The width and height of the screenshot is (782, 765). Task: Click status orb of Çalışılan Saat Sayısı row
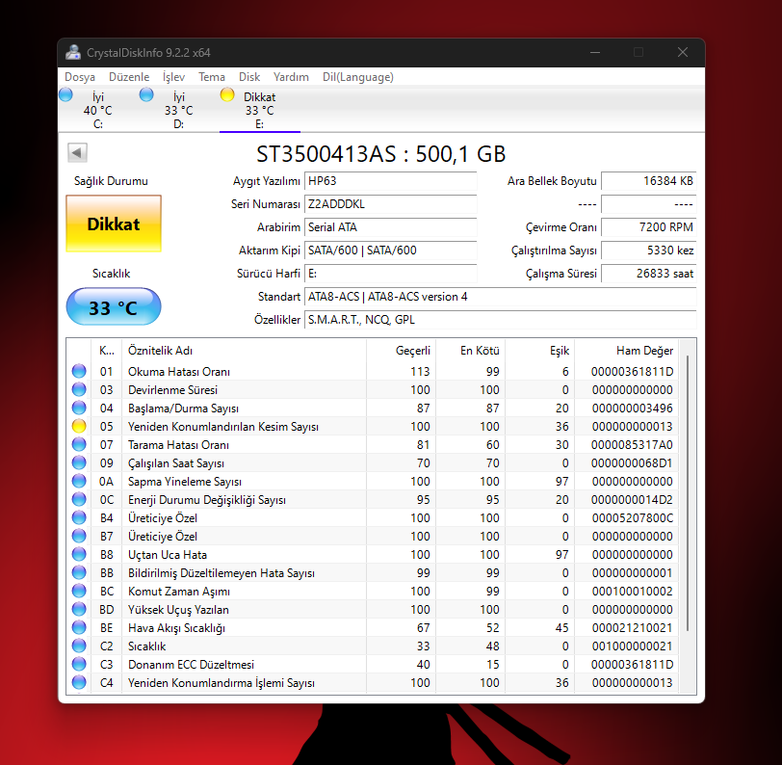click(x=79, y=462)
